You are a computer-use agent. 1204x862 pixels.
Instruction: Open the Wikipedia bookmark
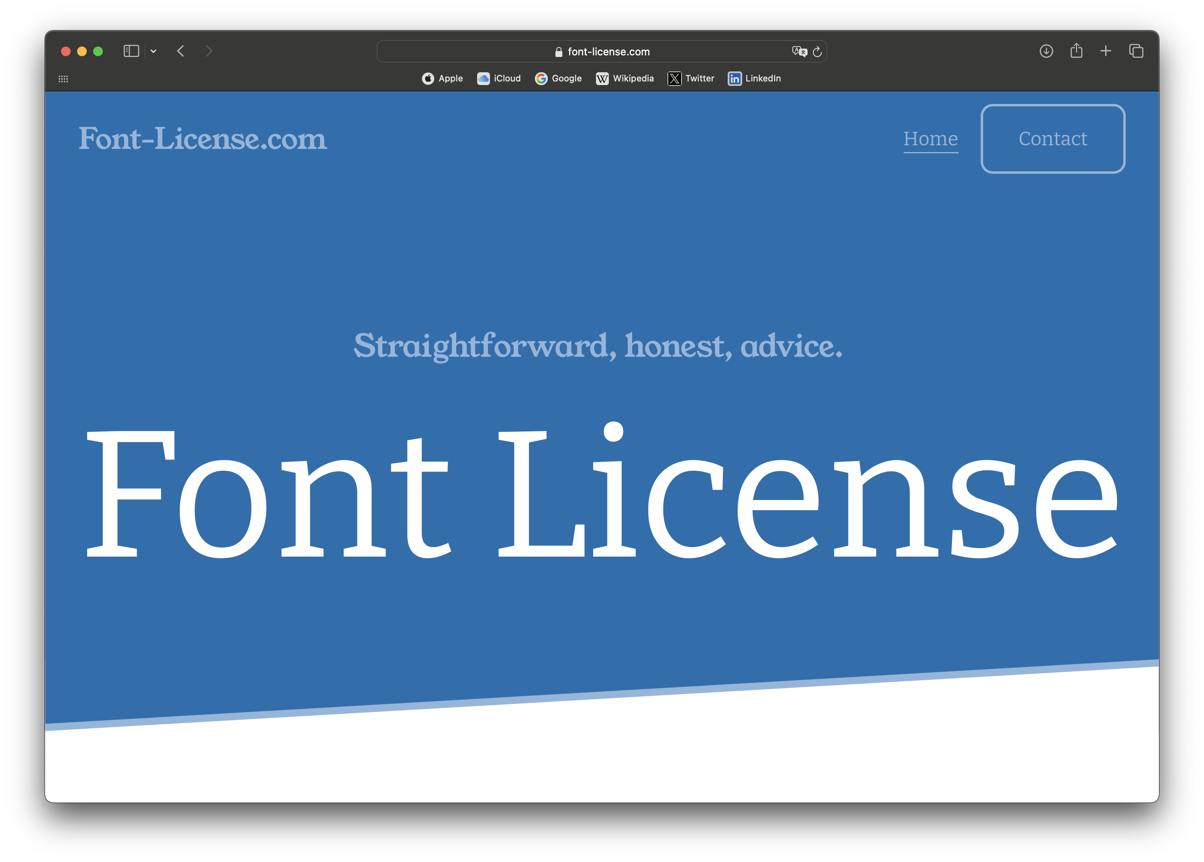(x=624, y=79)
